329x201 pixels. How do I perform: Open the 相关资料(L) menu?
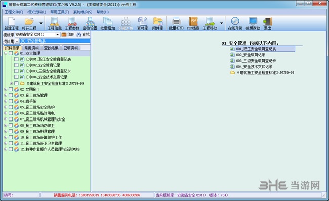(x=36, y=12)
